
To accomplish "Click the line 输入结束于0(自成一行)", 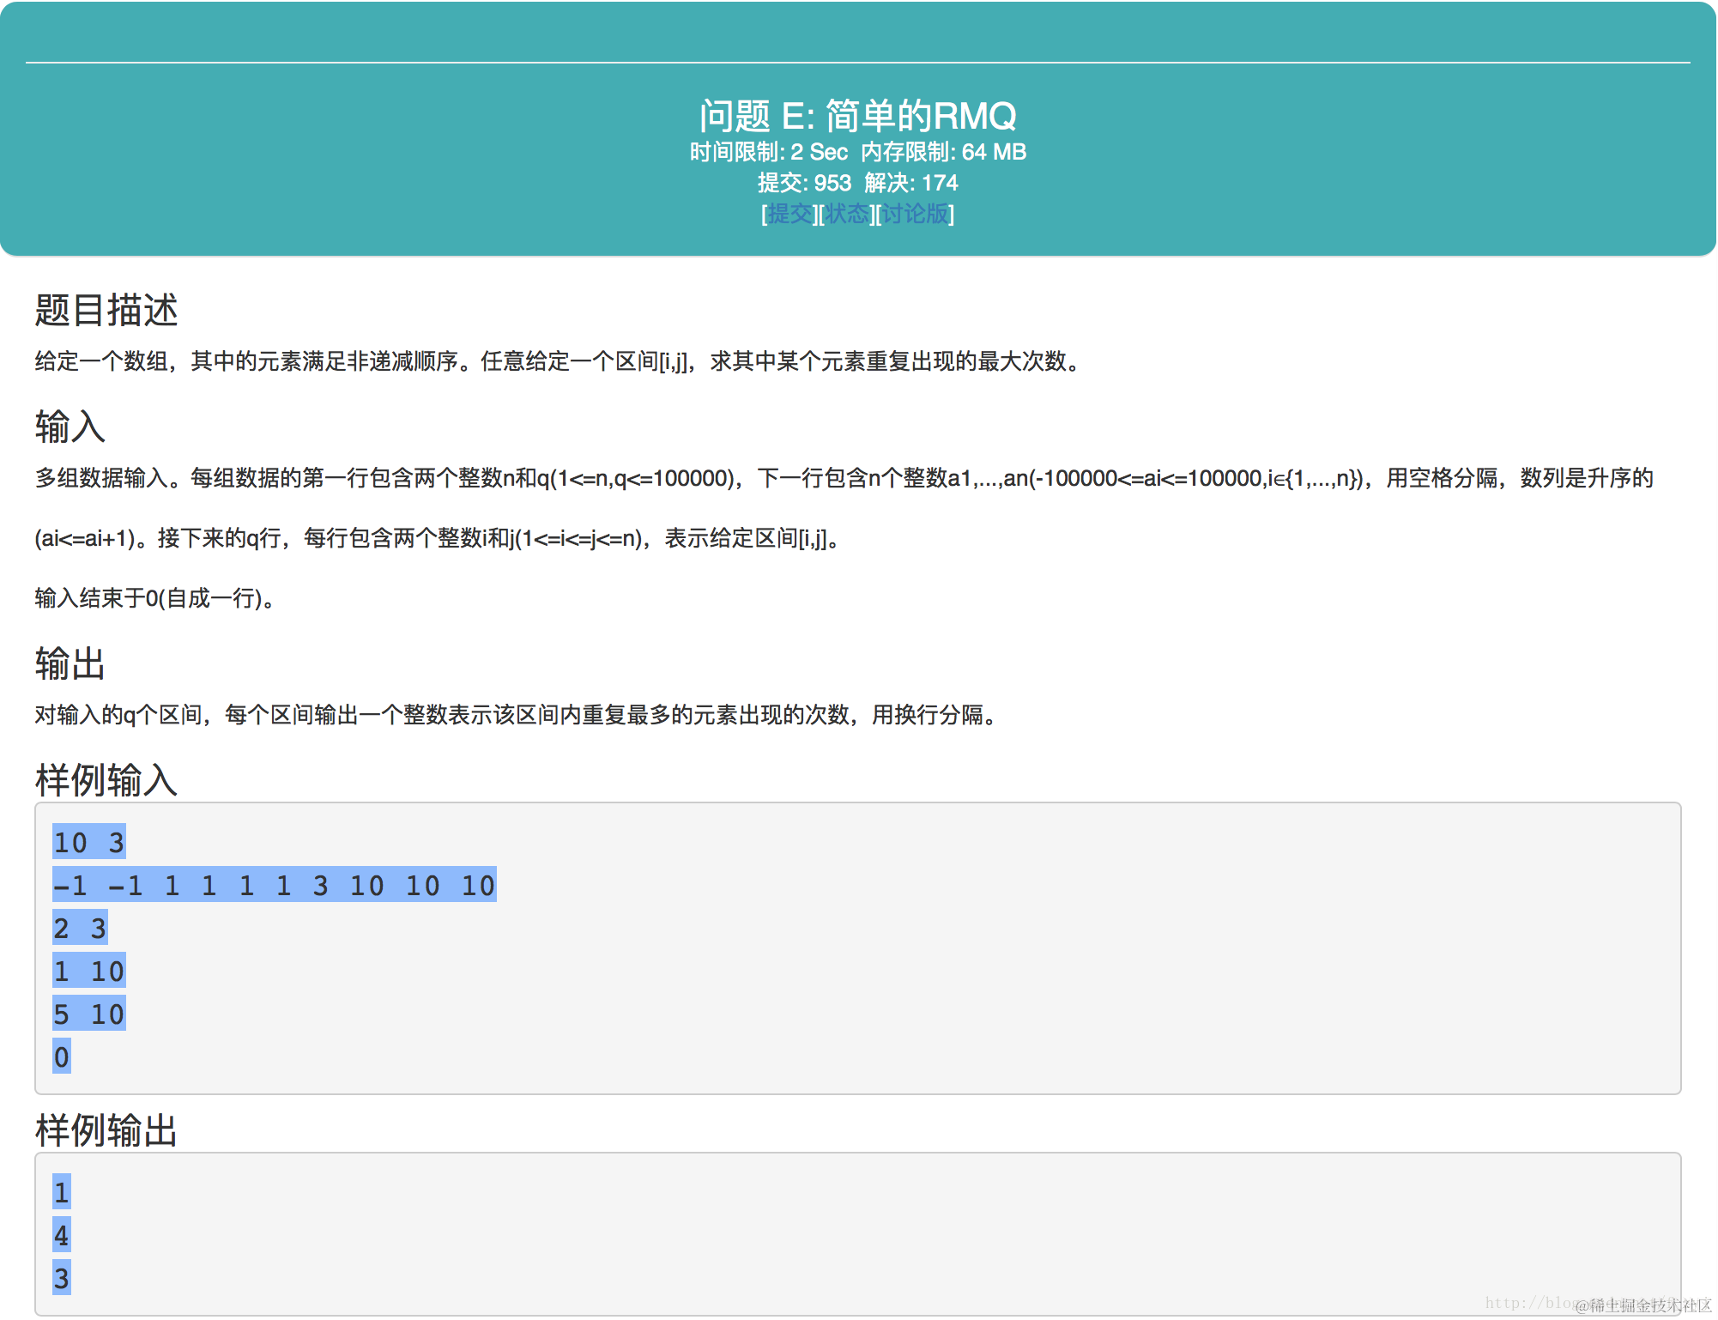I will (154, 598).
